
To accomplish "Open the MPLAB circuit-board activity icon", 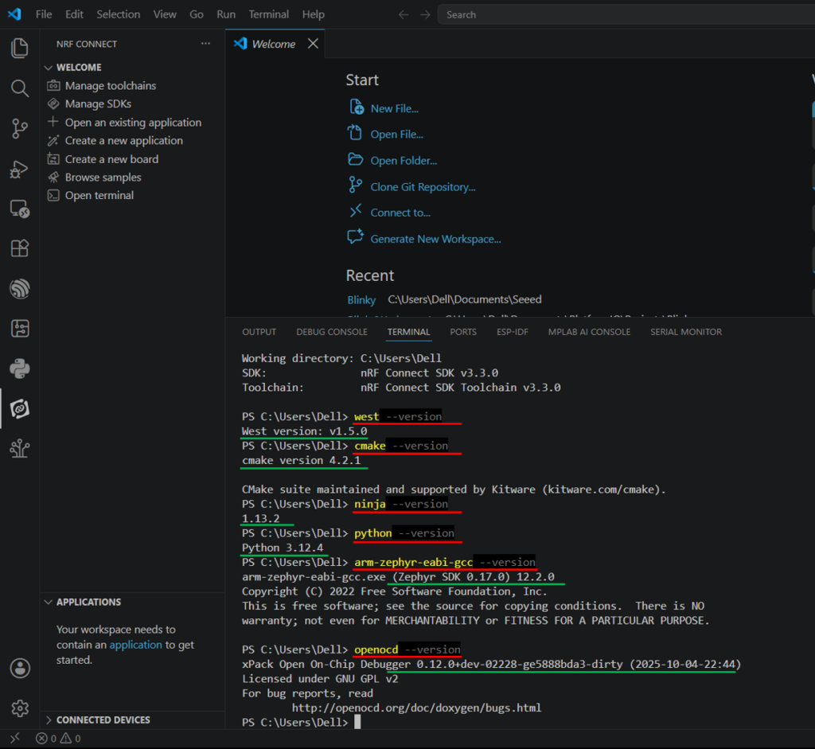I will tap(20, 329).
